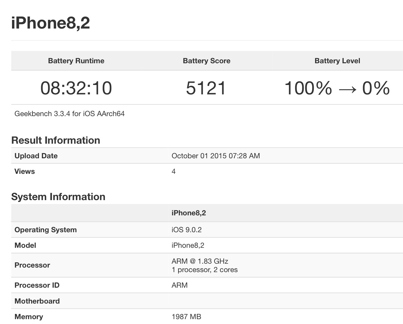The width and height of the screenshot is (403, 324).
Task: Select the Motherboard row label
Action: pos(37,301)
